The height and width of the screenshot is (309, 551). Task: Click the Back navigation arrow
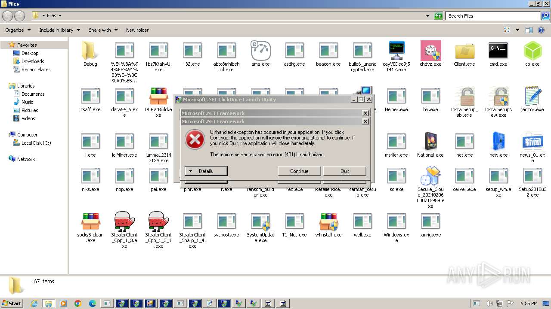pos(7,16)
